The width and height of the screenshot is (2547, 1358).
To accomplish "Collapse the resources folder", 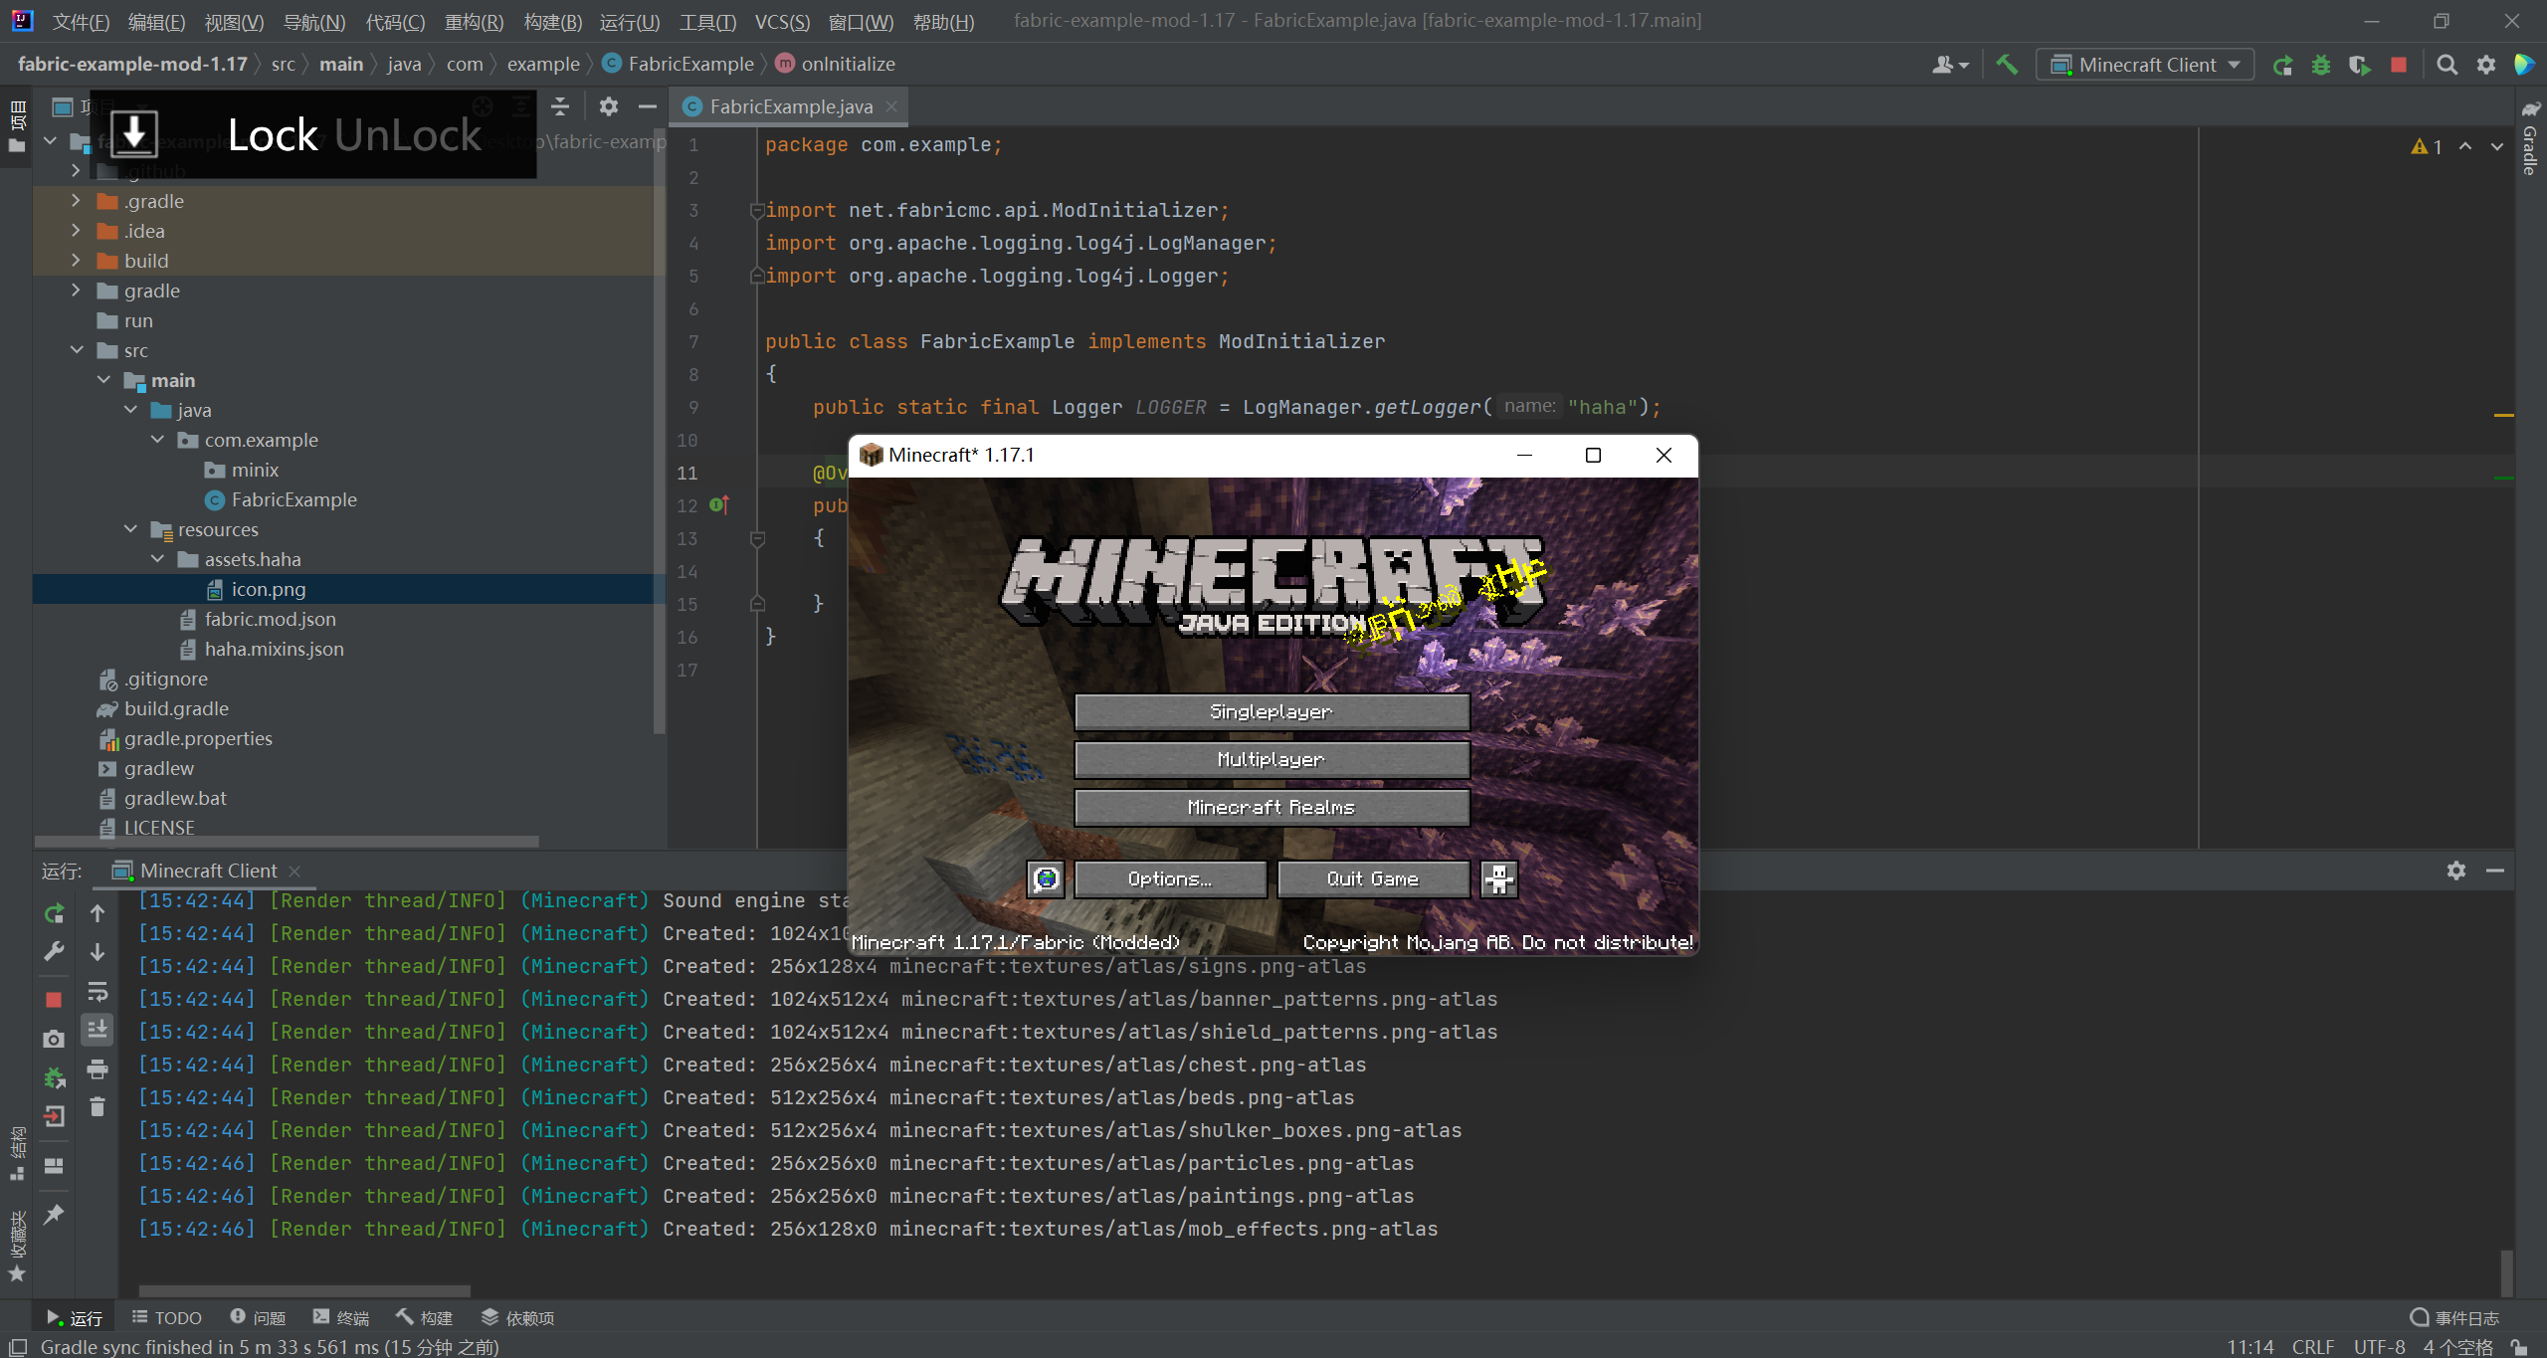I will 130,529.
